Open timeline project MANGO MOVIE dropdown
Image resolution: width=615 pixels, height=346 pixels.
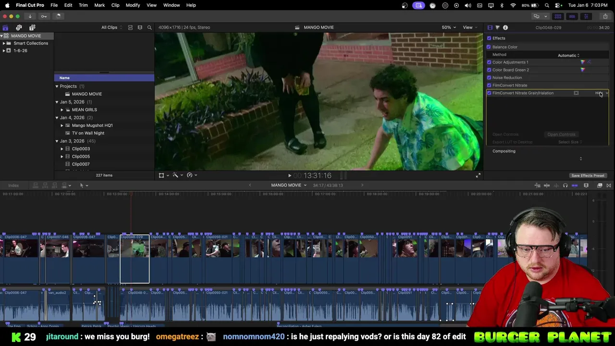click(288, 185)
